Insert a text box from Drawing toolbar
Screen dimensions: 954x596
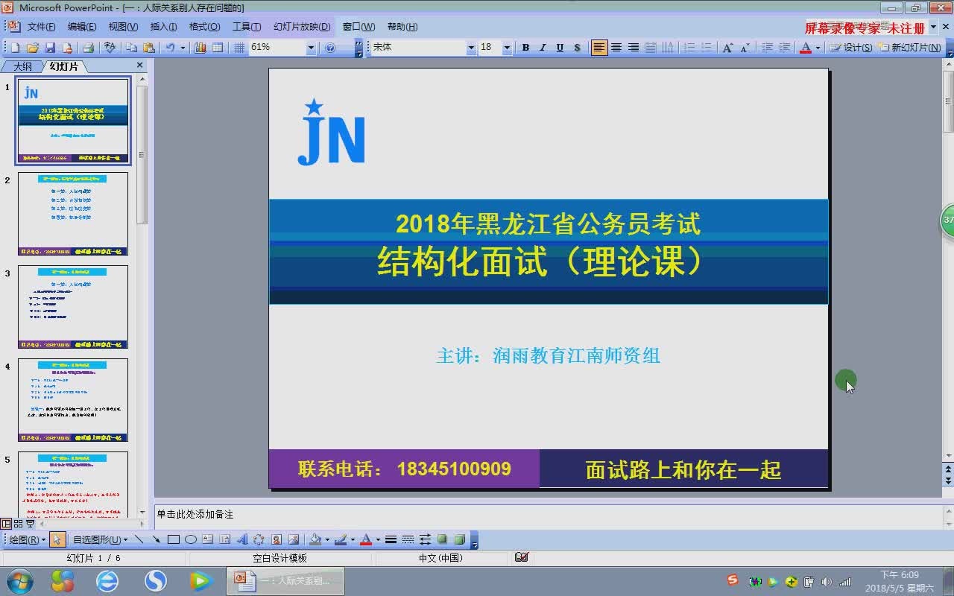208,539
